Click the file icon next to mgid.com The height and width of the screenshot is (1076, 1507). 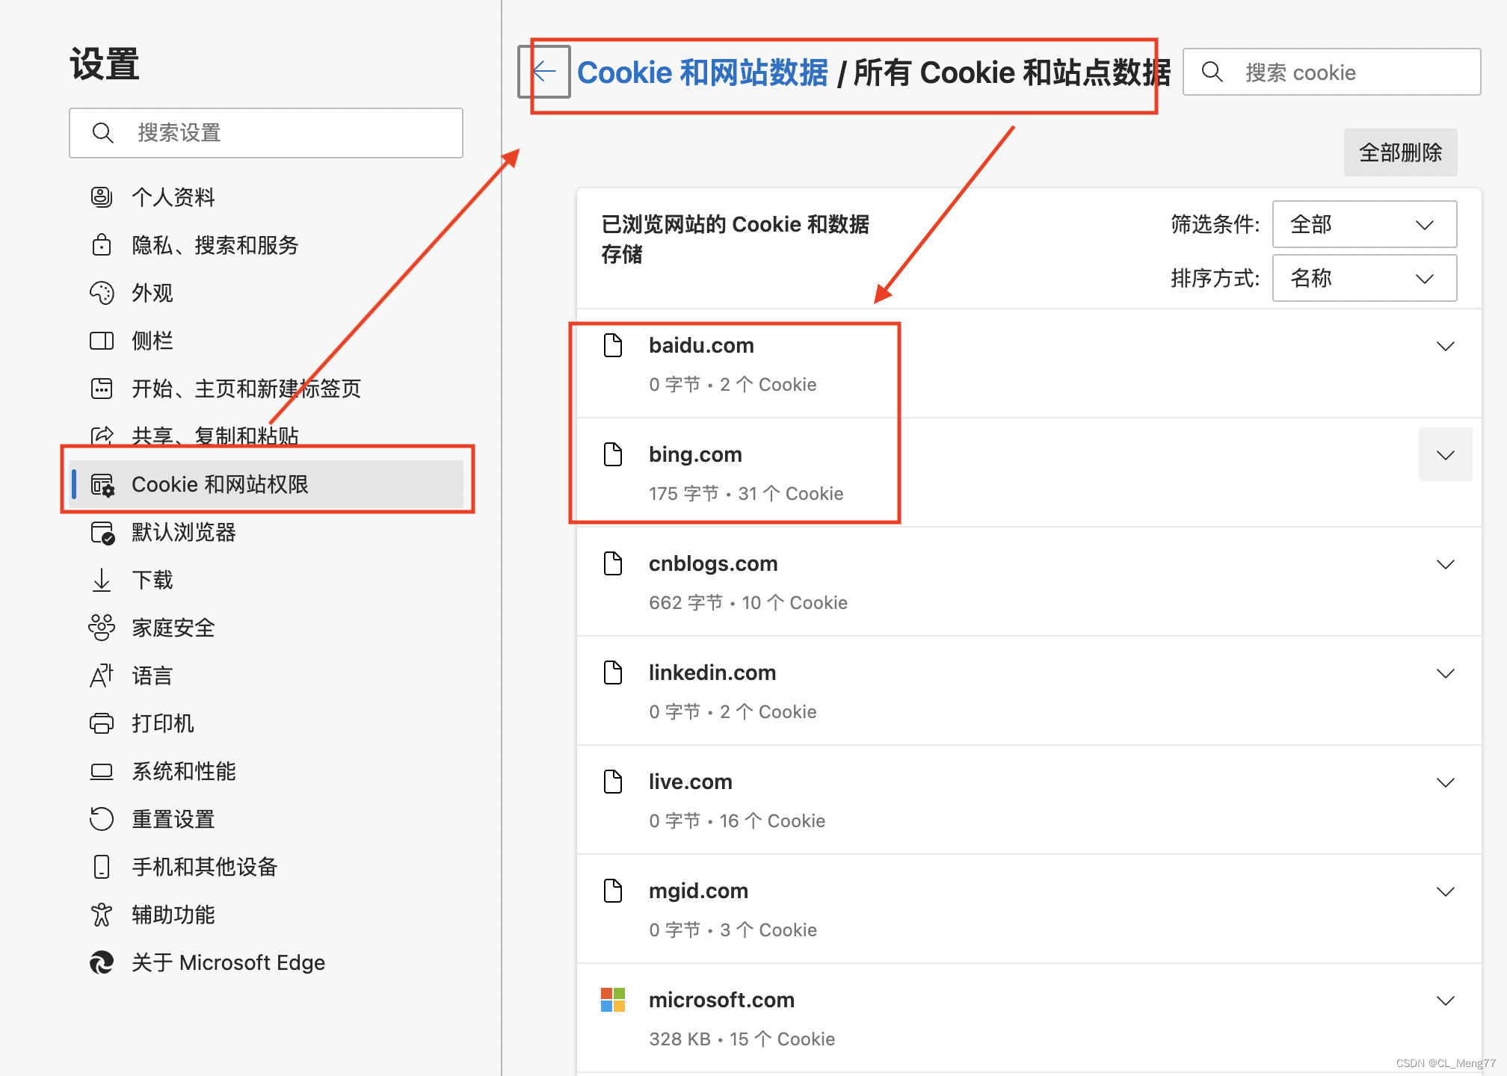click(613, 891)
